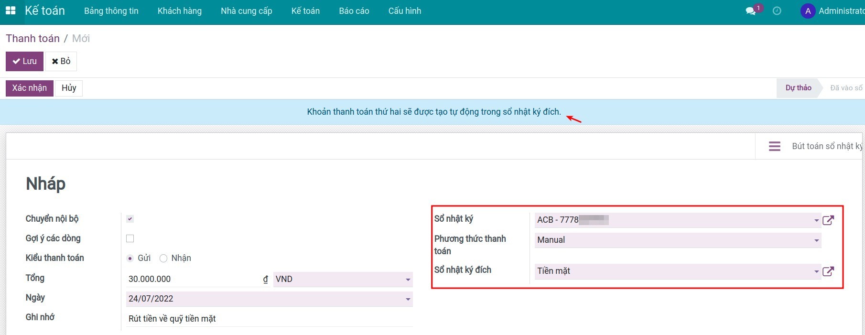Image resolution: width=865 pixels, height=335 pixels.
Task: Open the Báo cáo menu
Action: point(354,11)
